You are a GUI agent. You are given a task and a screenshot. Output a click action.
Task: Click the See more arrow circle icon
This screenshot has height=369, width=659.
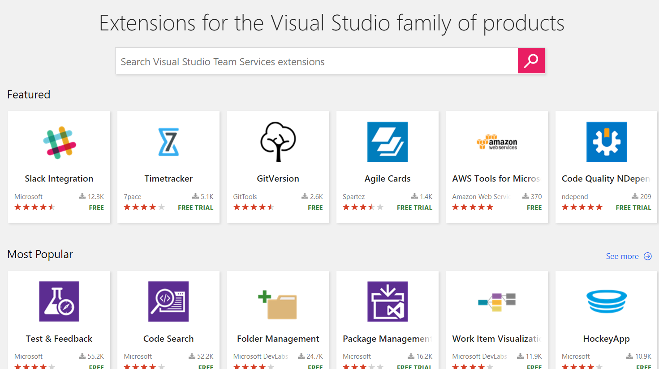click(648, 256)
